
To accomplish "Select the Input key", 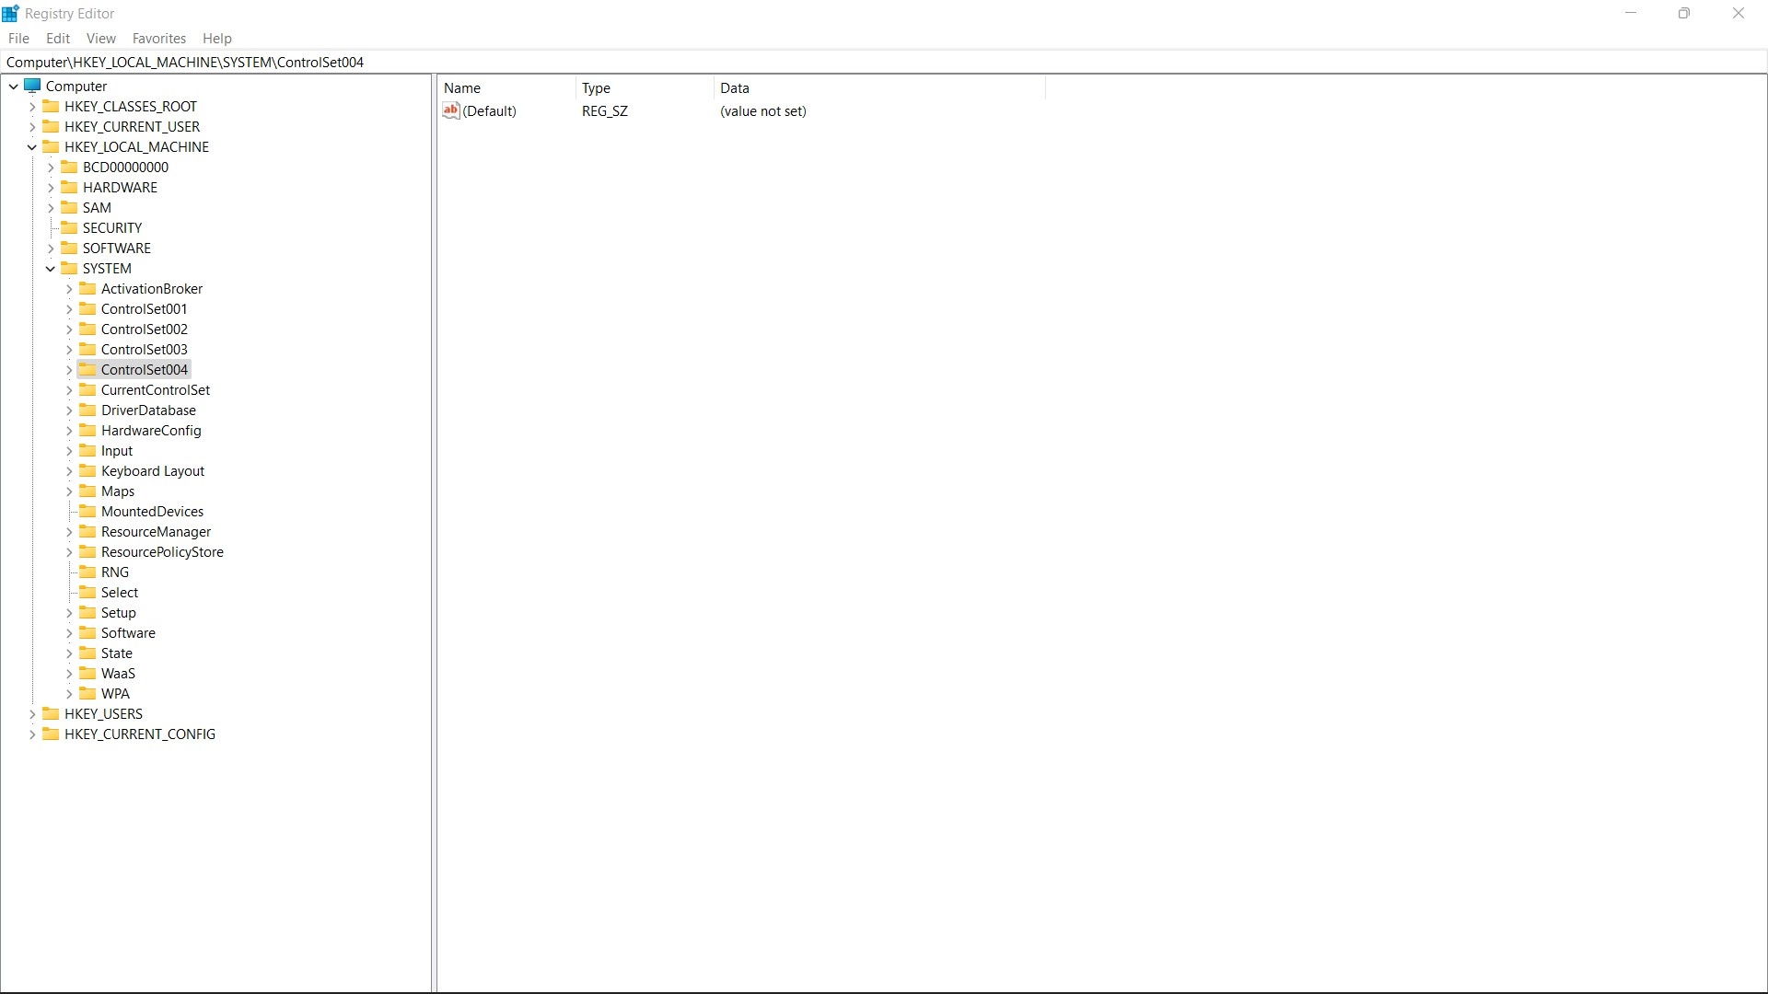I will tap(117, 450).
